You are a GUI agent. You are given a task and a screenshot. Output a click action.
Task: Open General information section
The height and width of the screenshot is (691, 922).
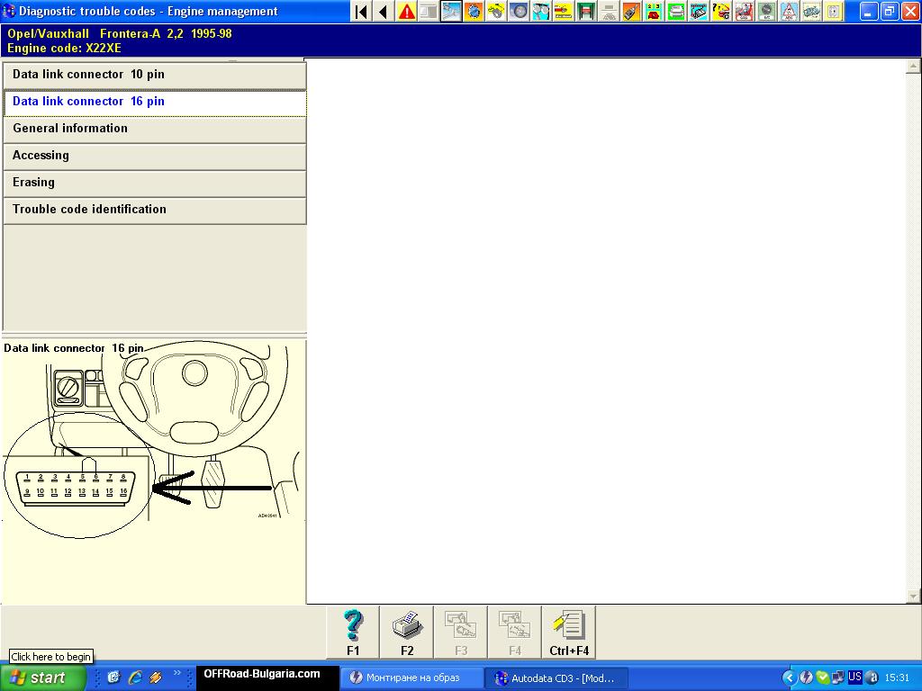(x=155, y=130)
